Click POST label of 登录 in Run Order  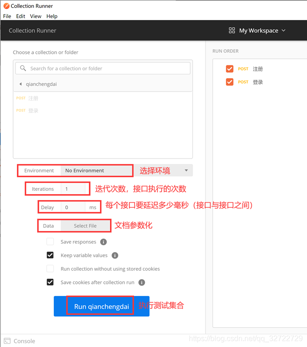(243, 82)
